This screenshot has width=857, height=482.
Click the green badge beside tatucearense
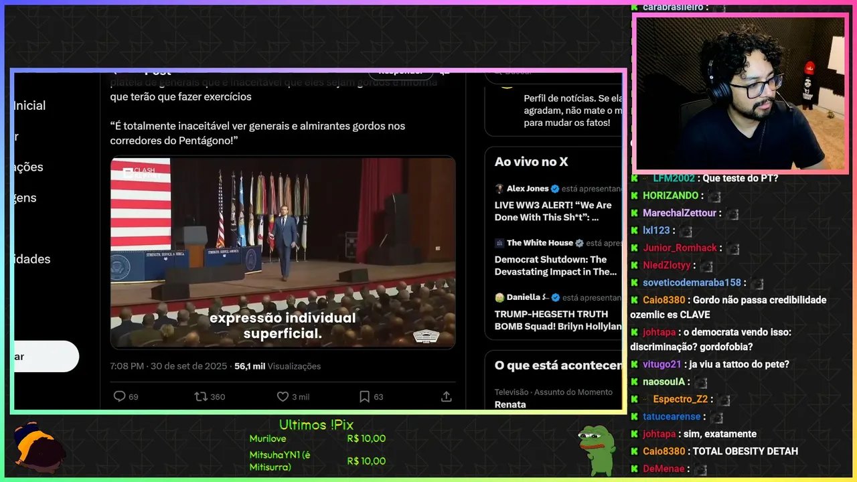coord(635,416)
